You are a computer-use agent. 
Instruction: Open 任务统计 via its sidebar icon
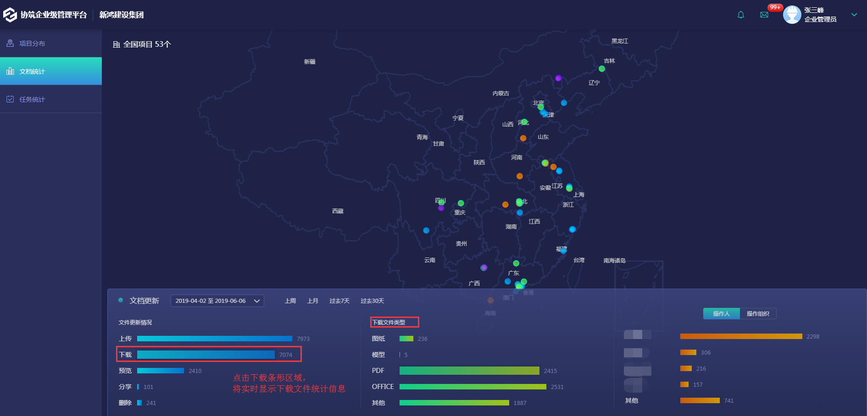point(10,99)
